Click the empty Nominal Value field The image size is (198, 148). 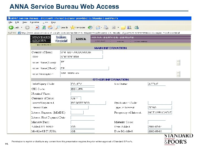click(x=82, y=94)
